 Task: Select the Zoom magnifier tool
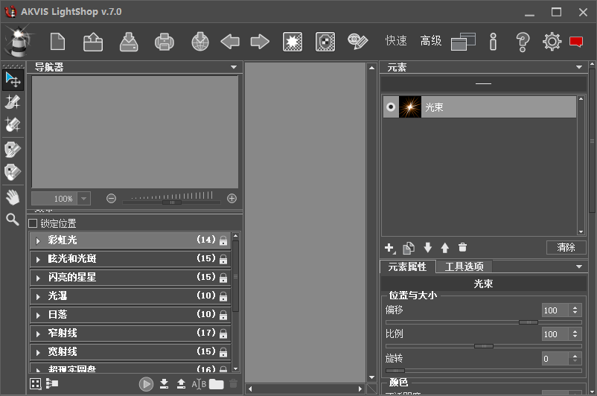[x=13, y=220]
